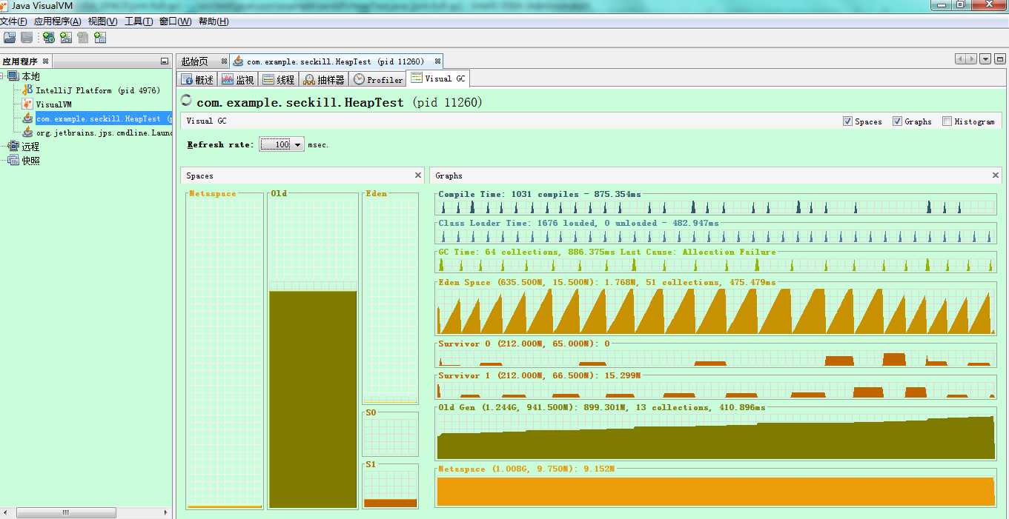Close the com.example.seckill.HeapTest tab
The width and height of the screenshot is (1009, 519).
pyautogui.click(x=437, y=61)
